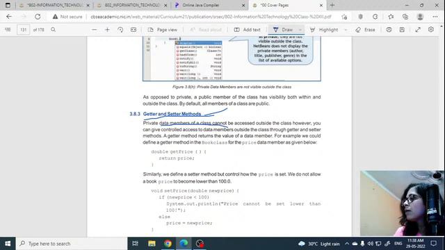Expand Highlight color options dropdown
This screenshot has height=250, width=445.
346,29
